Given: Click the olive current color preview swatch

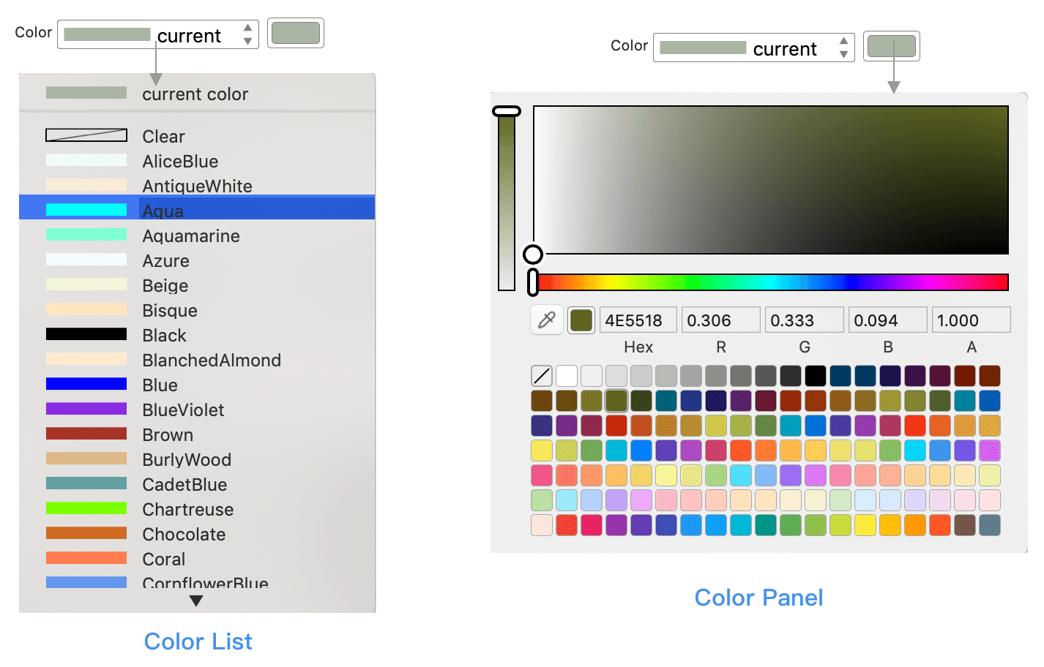Looking at the screenshot, I should (581, 320).
